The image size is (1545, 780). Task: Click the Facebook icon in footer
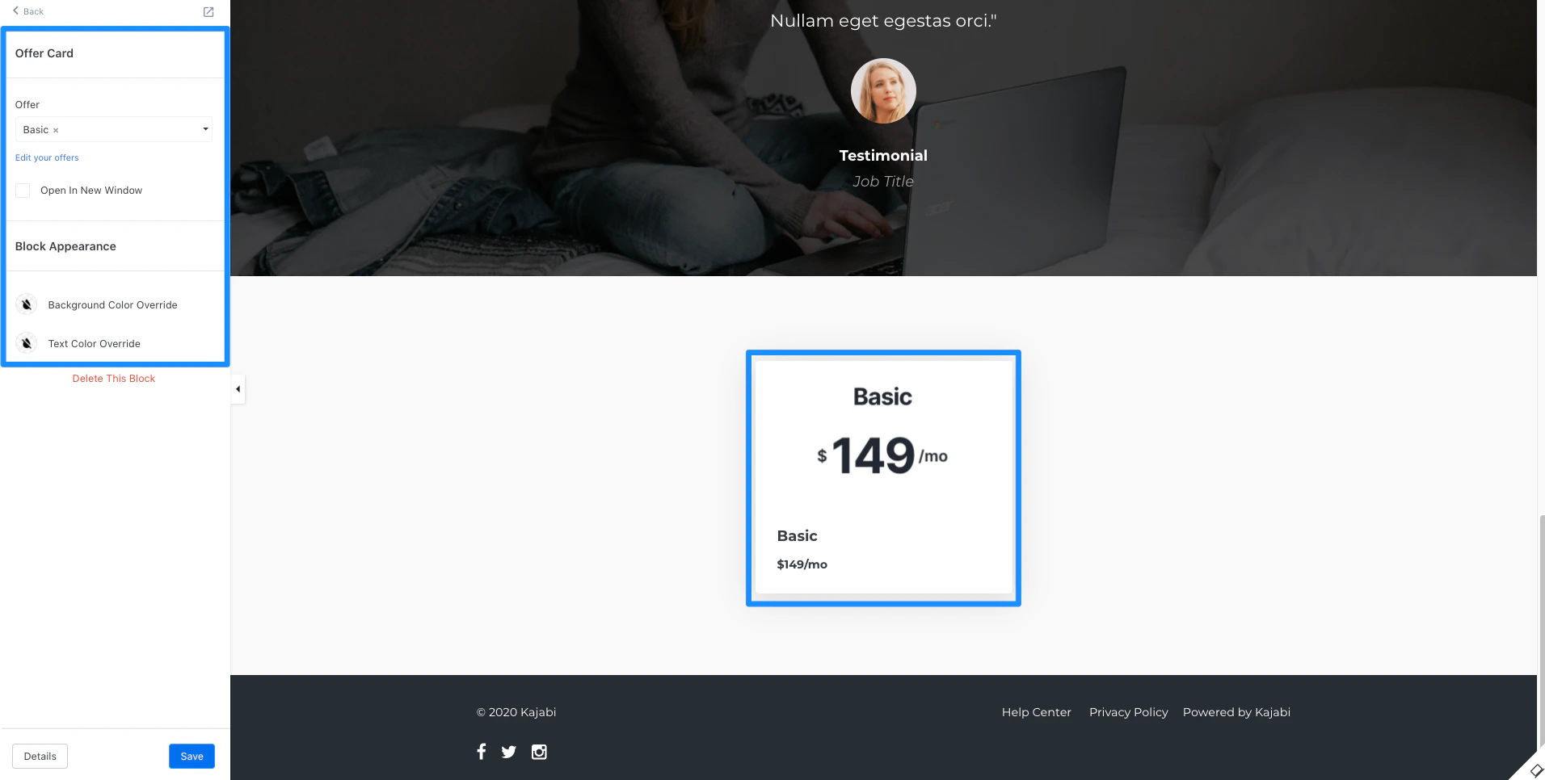(x=482, y=752)
